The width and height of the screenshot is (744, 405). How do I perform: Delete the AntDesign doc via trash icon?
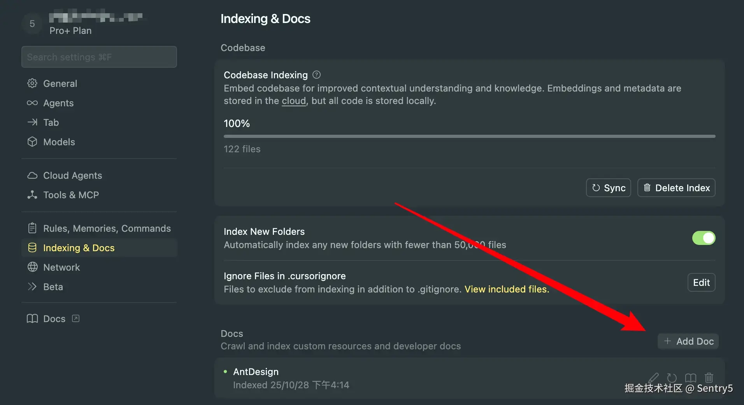[709, 377]
